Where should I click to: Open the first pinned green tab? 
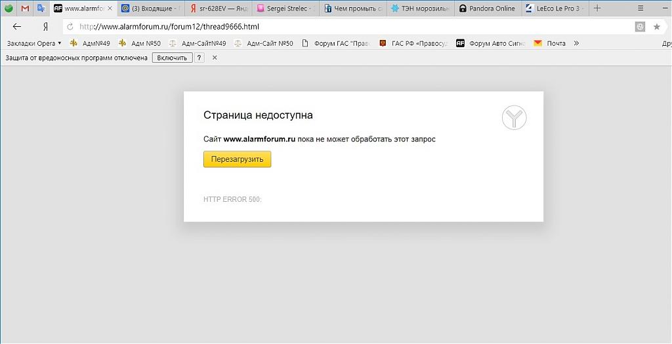point(9,9)
